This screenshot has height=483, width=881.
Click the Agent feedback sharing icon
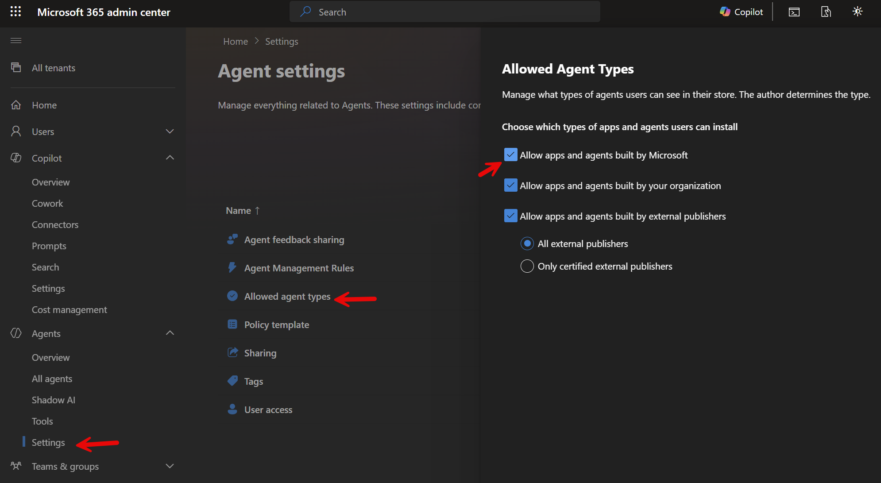pos(232,240)
